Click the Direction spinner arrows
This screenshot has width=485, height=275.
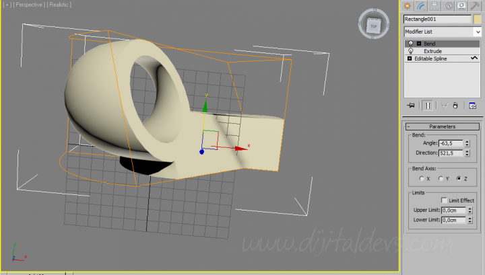467,153
